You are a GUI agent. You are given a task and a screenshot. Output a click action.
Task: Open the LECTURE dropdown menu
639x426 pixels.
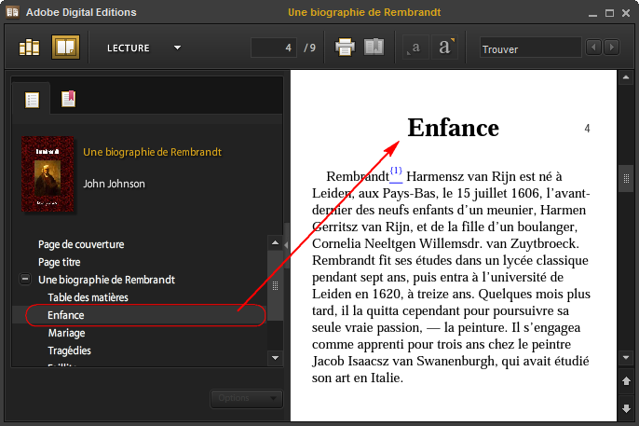pyautogui.click(x=143, y=48)
